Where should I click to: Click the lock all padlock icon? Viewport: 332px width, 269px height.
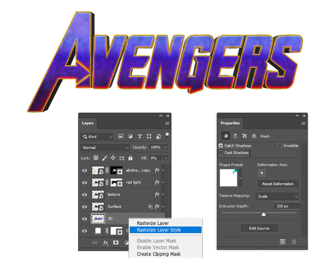130,158
